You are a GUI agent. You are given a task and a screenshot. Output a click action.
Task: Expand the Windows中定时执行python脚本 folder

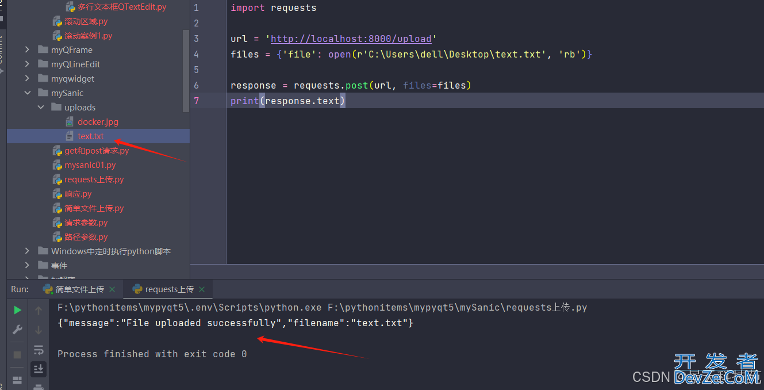(27, 251)
